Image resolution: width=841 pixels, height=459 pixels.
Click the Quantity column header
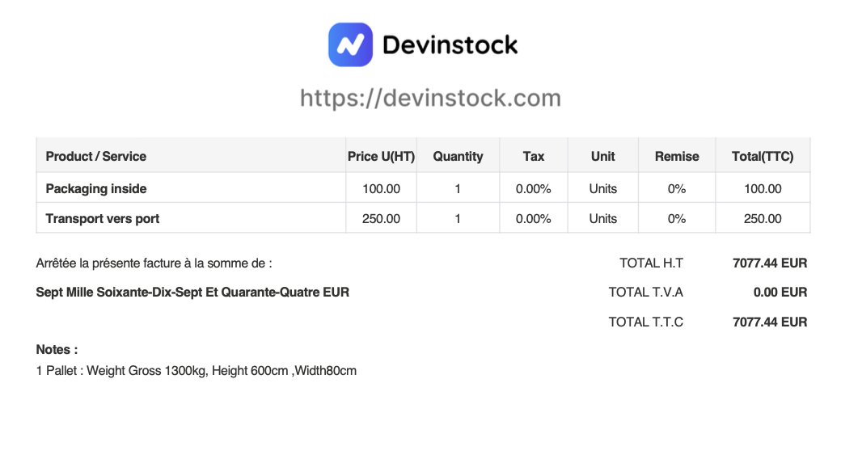pyautogui.click(x=458, y=157)
